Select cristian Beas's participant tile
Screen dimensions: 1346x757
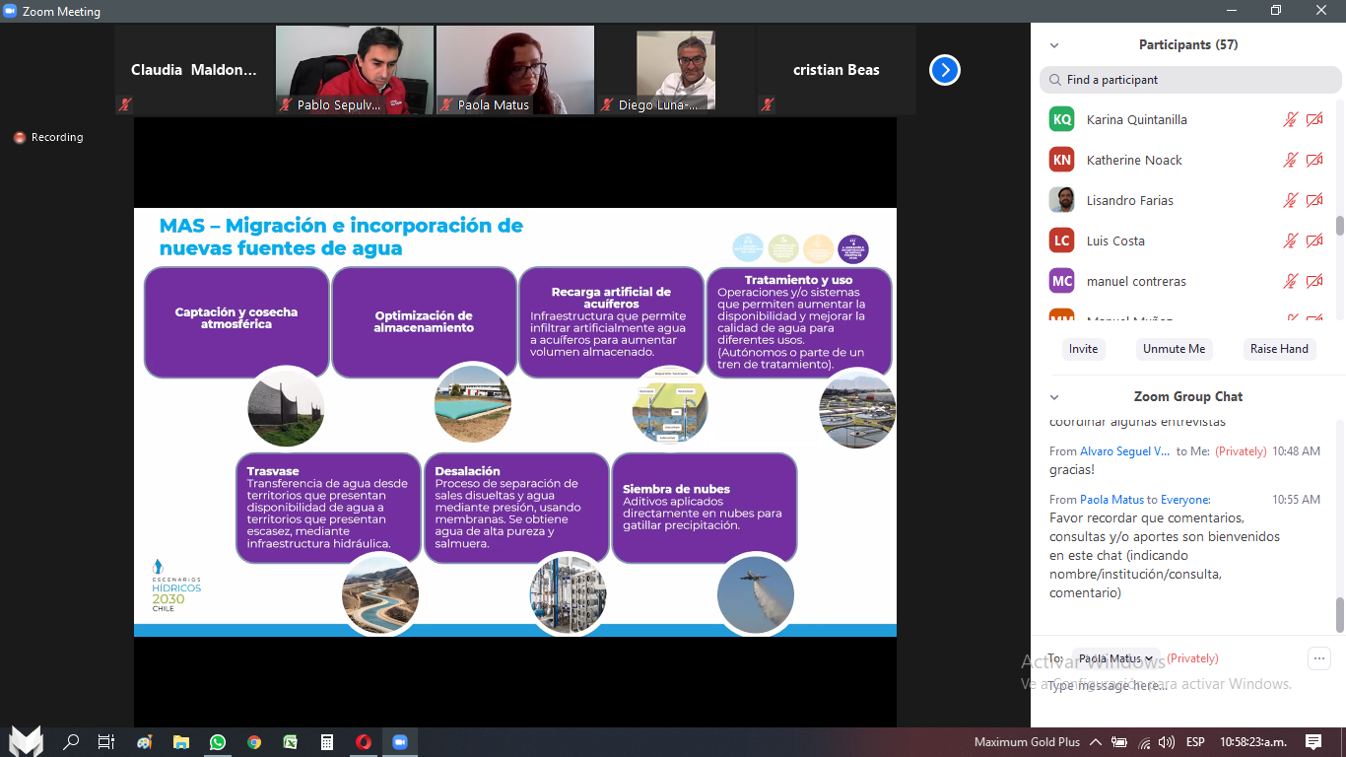pyautogui.click(x=837, y=70)
